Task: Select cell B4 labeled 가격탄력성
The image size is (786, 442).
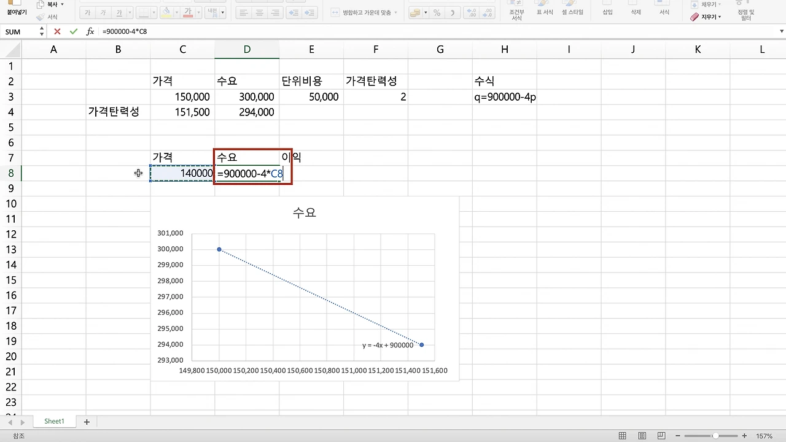Action: [x=118, y=112]
